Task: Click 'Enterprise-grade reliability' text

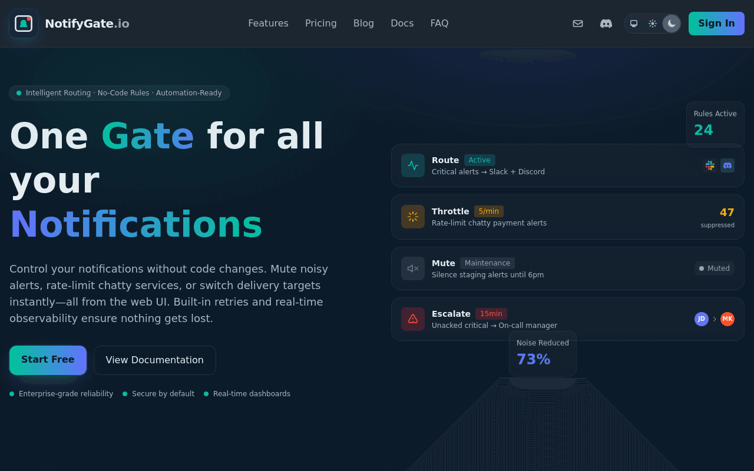Action: [x=66, y=394]
